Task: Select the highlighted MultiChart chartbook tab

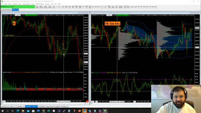Action: tap(15, 10)
